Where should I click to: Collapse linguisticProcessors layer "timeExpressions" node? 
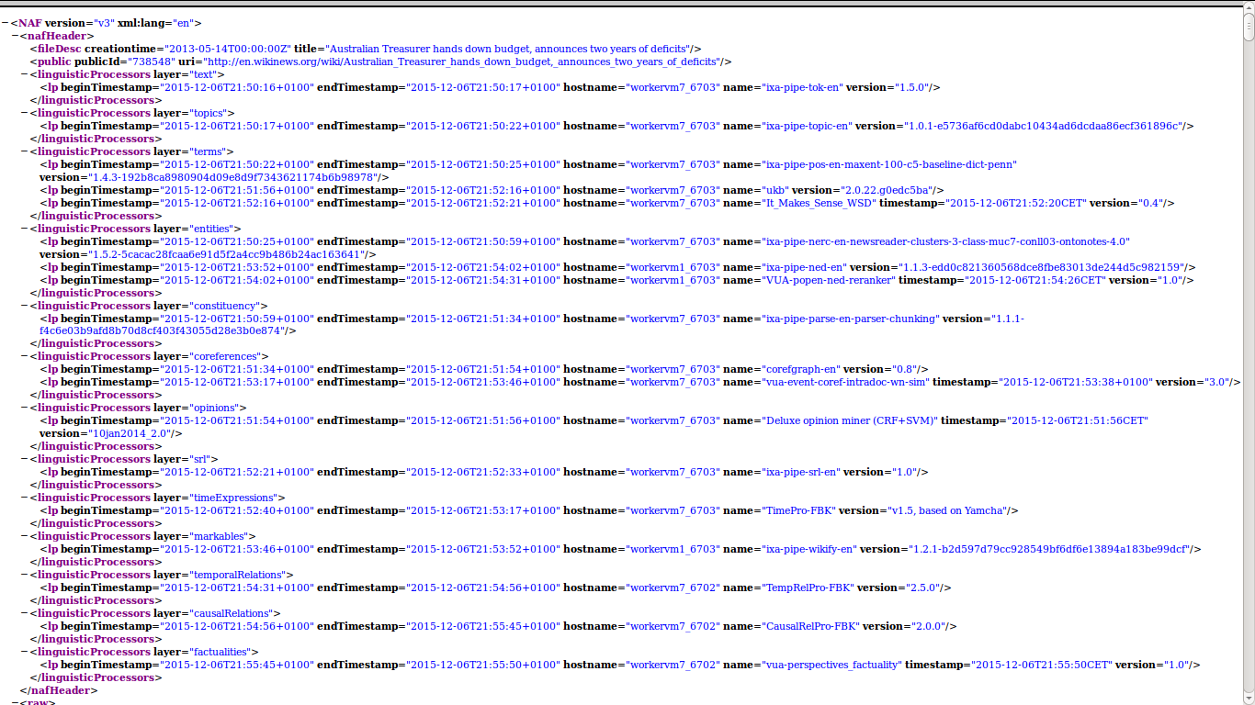25,498
